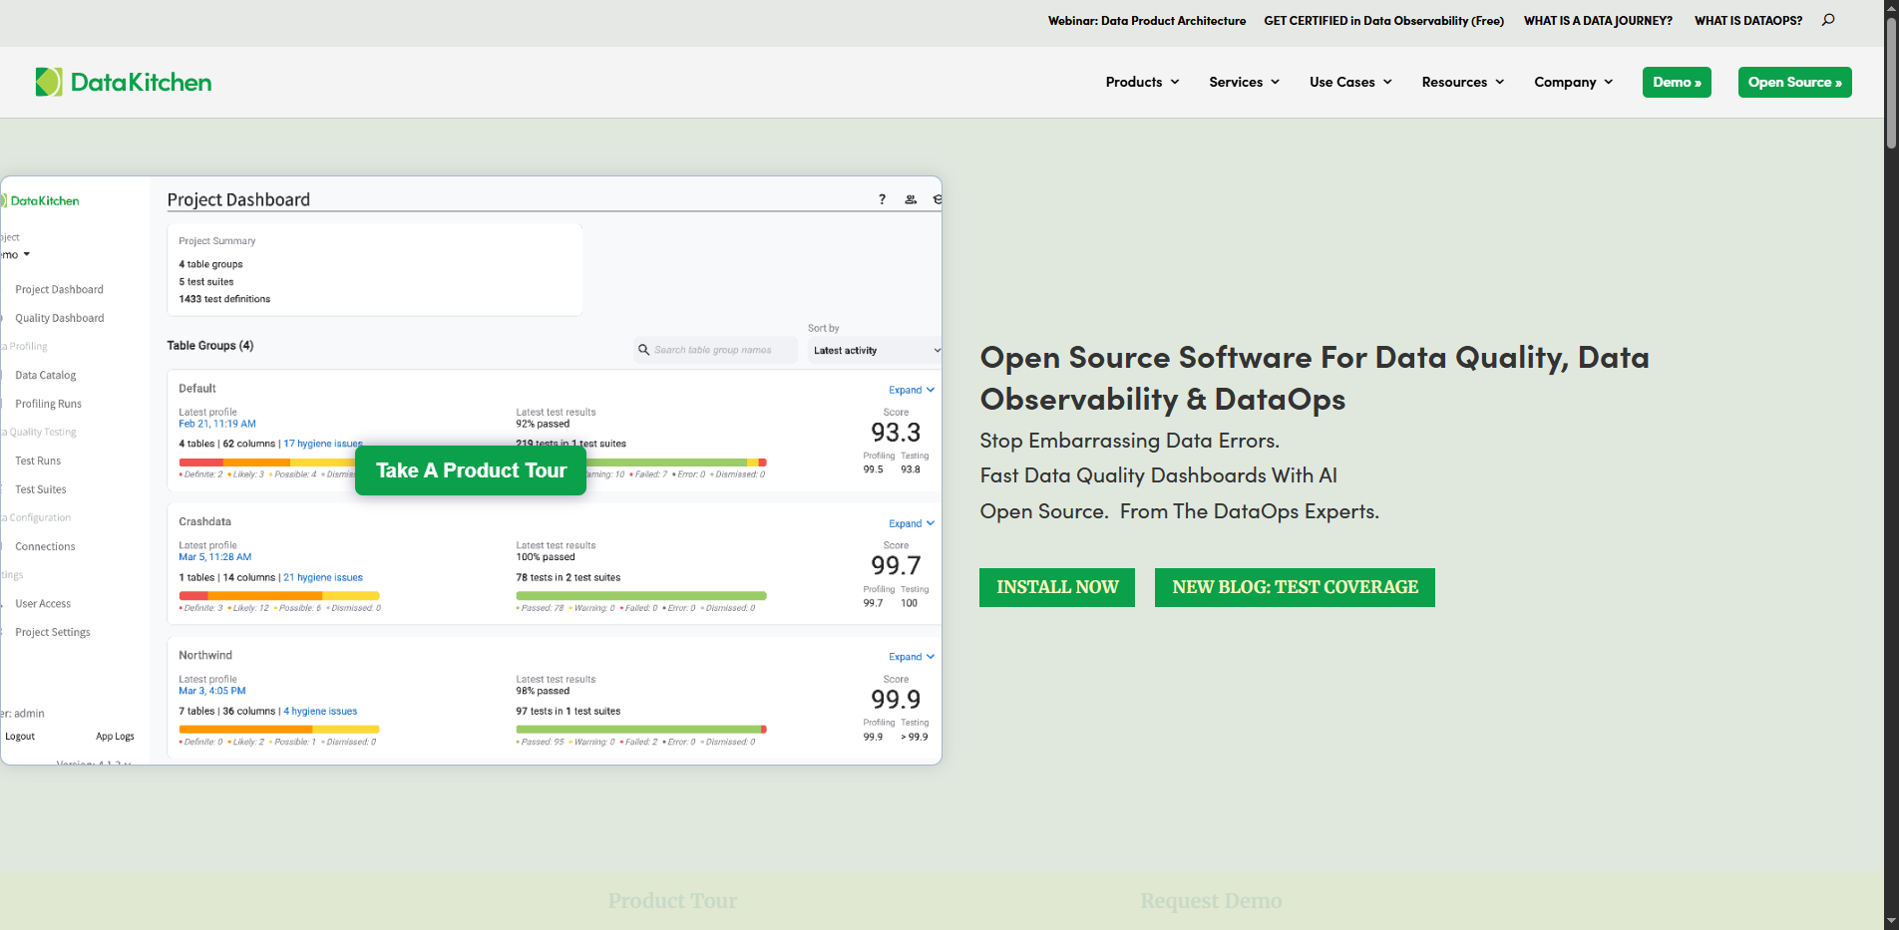
Task: Click the scrollbar down arrow
Action: pos(1891,921)
